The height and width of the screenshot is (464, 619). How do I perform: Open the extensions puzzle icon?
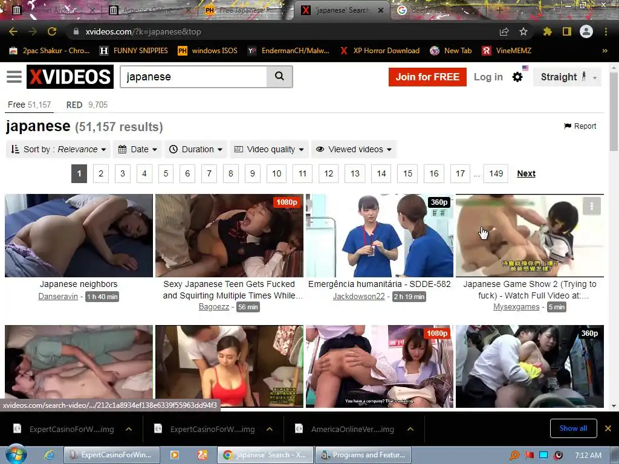547,31
